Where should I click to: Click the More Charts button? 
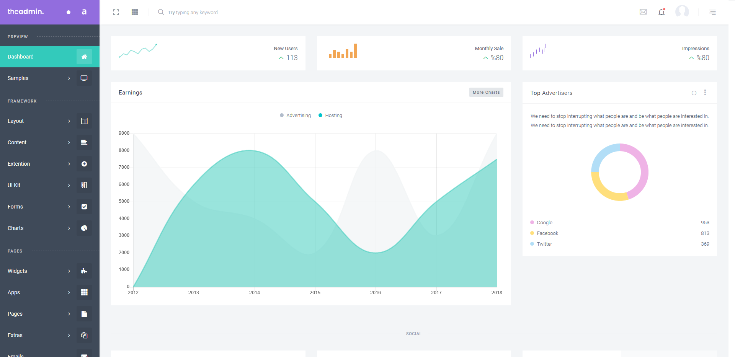(x=486, y=92)
